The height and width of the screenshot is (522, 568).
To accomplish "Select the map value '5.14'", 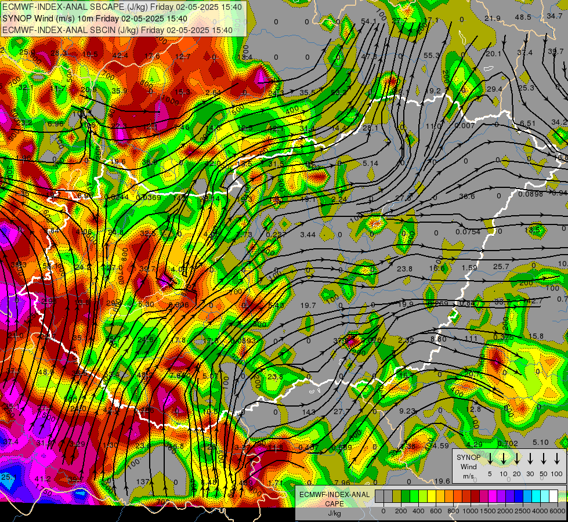I will coord(371,164).
